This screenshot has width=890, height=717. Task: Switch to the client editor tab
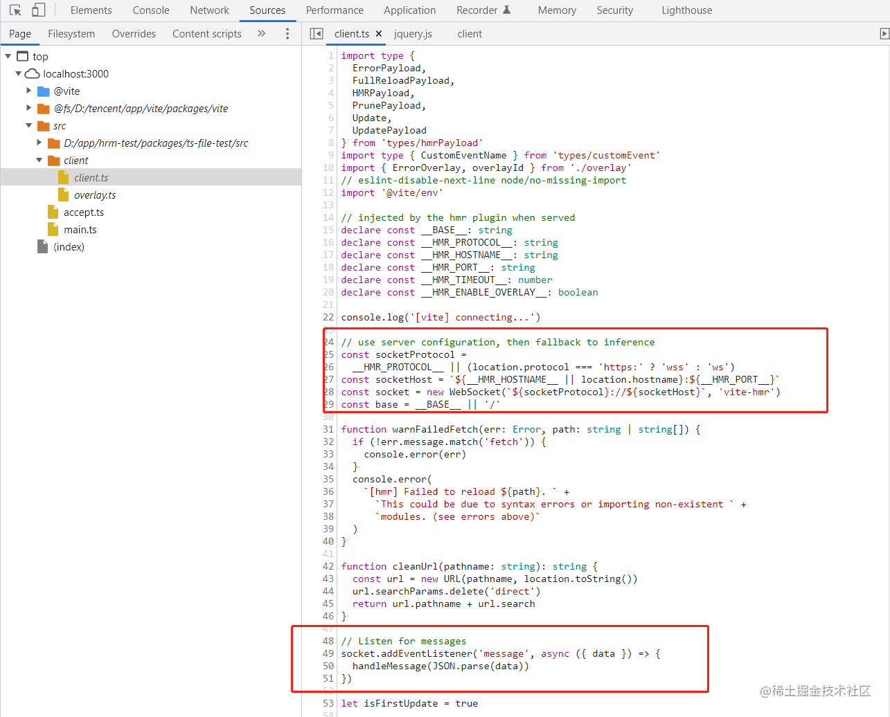[470, 34]
